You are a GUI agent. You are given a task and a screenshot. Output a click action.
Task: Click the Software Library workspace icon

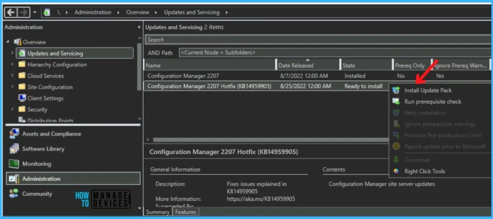14,149
